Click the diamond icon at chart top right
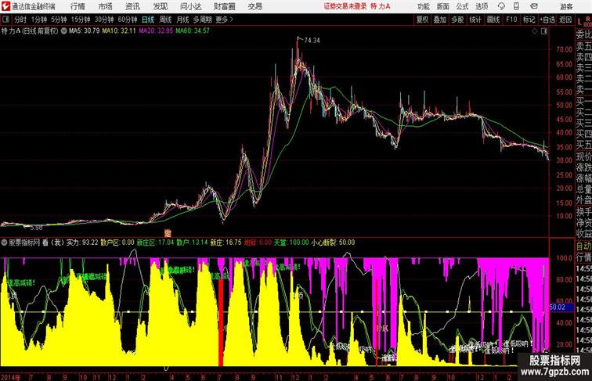 point(535,31)
